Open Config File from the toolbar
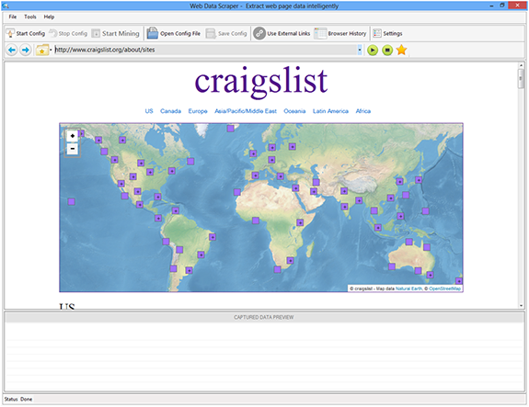Viewport: 529px width, 407px height. [x=173, y=33]
